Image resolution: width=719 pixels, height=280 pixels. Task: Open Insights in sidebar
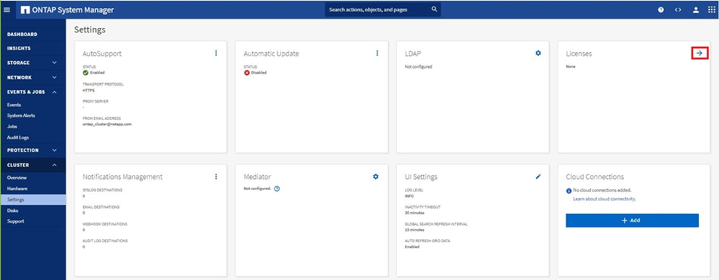(x=19, y=48)
